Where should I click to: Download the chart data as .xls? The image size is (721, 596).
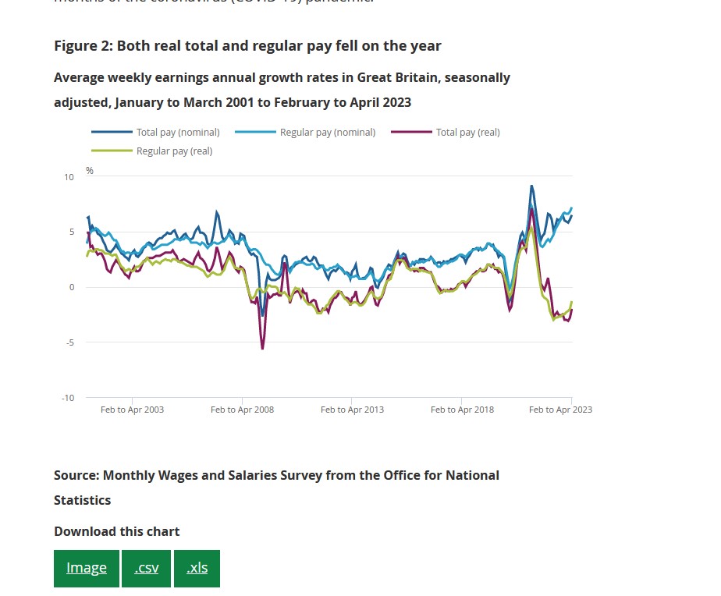(x=197, y=568)
